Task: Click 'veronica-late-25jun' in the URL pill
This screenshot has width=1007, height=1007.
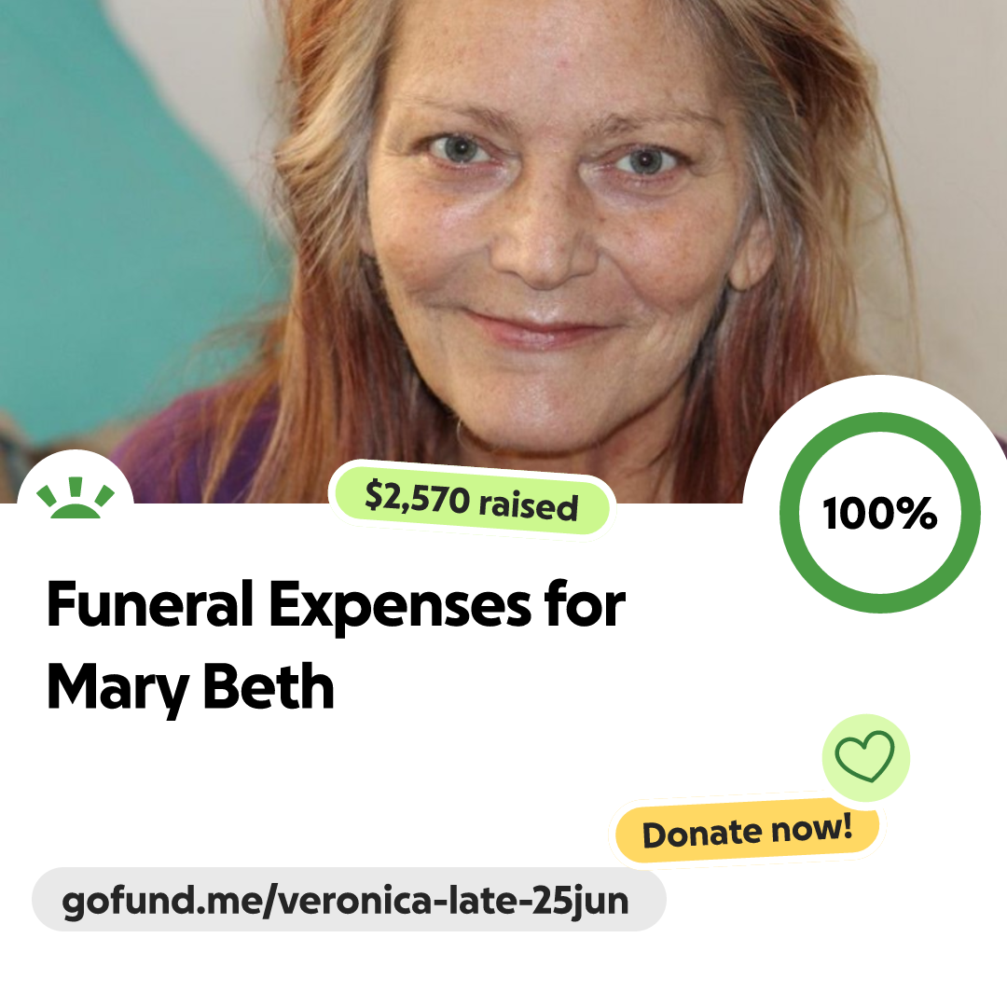Action: tap(454, 901)
